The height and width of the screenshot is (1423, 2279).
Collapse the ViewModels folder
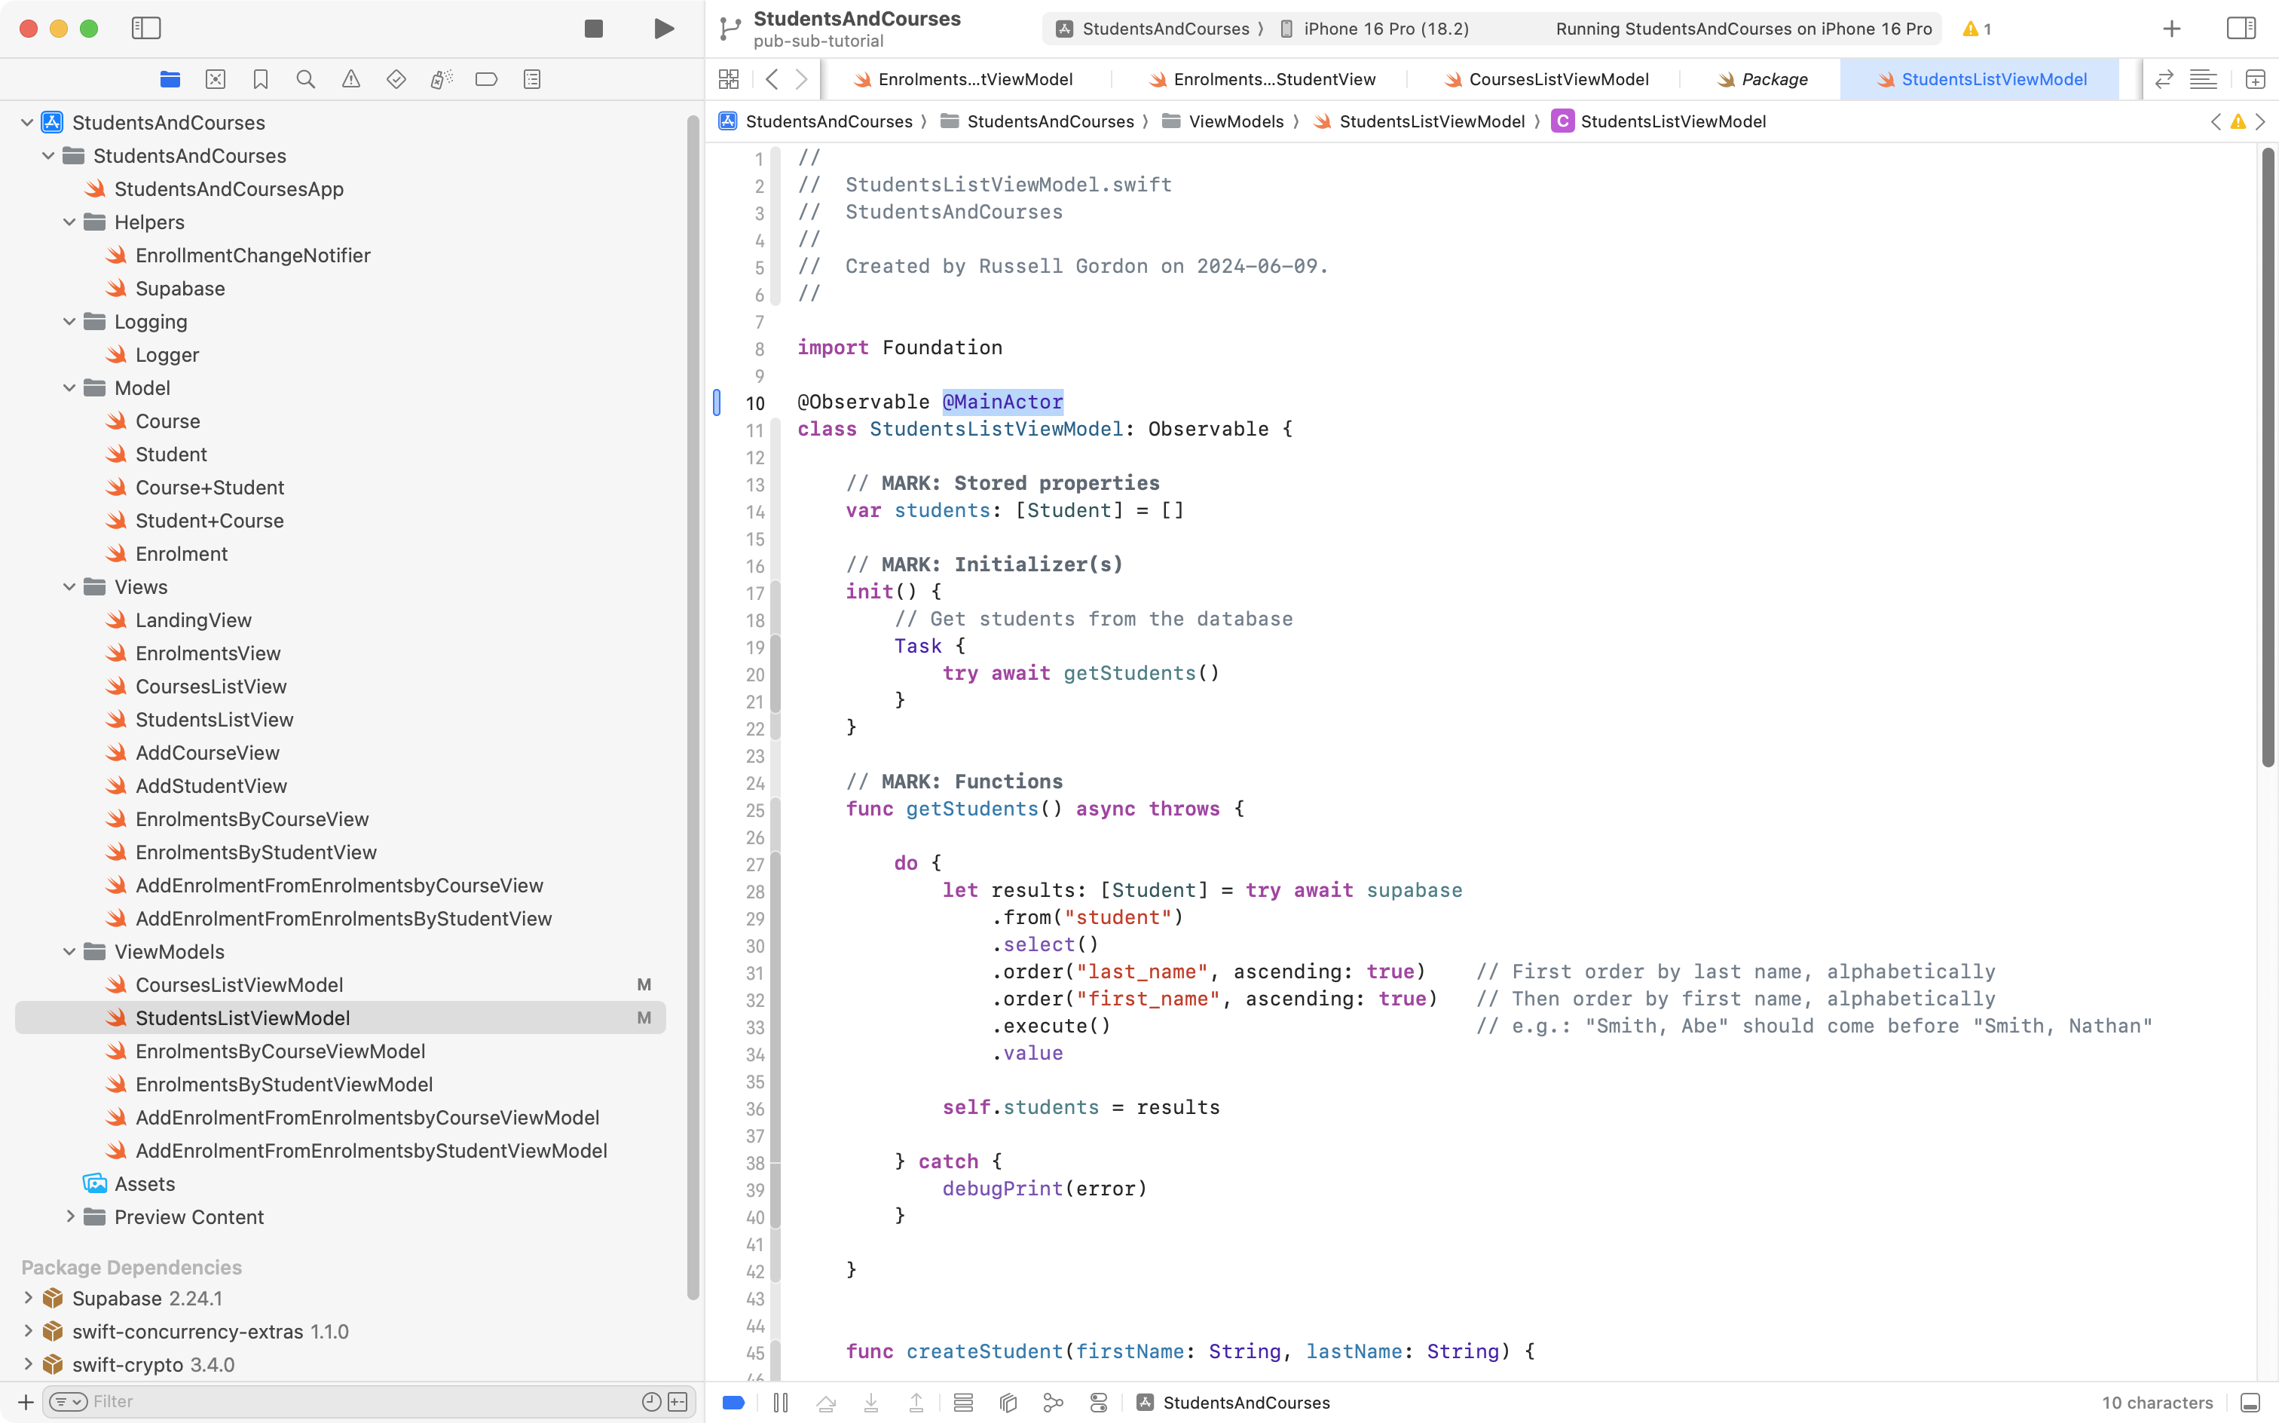click(69, 951)
